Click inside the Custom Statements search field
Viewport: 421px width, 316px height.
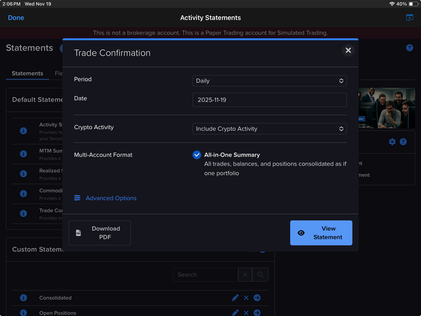coord(206,274)
